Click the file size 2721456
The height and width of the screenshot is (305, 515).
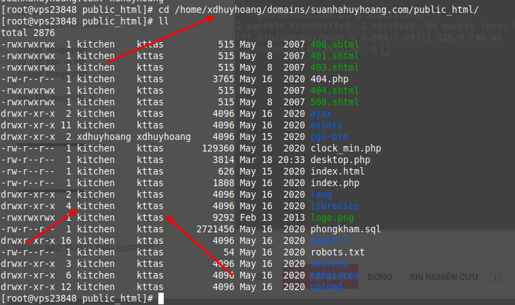point(215,229)
